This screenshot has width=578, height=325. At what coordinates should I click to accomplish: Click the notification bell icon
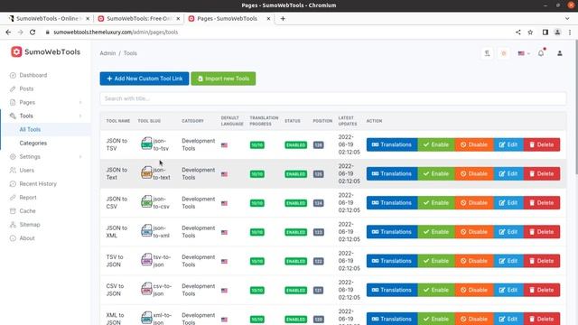click(541, 53)
